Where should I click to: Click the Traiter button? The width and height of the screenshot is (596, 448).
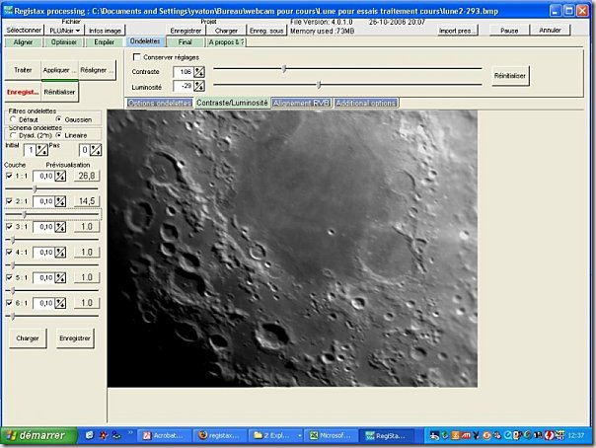pos(23,70)
